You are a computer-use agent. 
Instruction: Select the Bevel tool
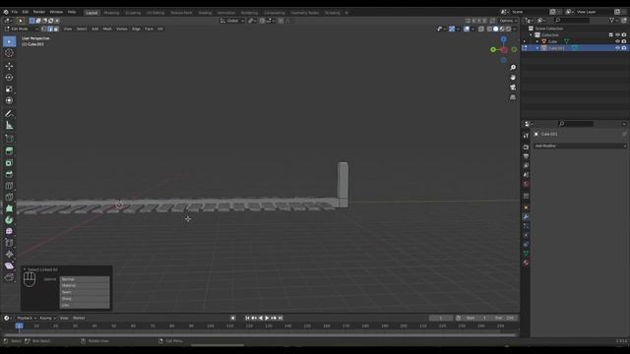9,174
